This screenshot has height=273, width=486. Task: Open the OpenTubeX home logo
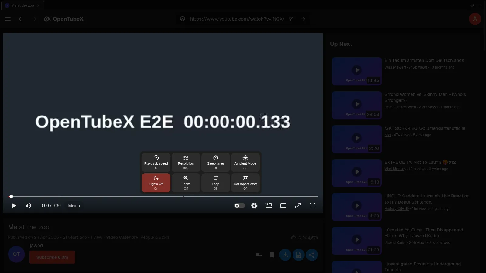coord(64,19)
